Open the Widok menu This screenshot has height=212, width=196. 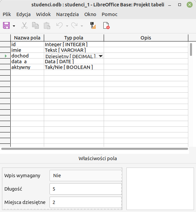tap(43, 14)
